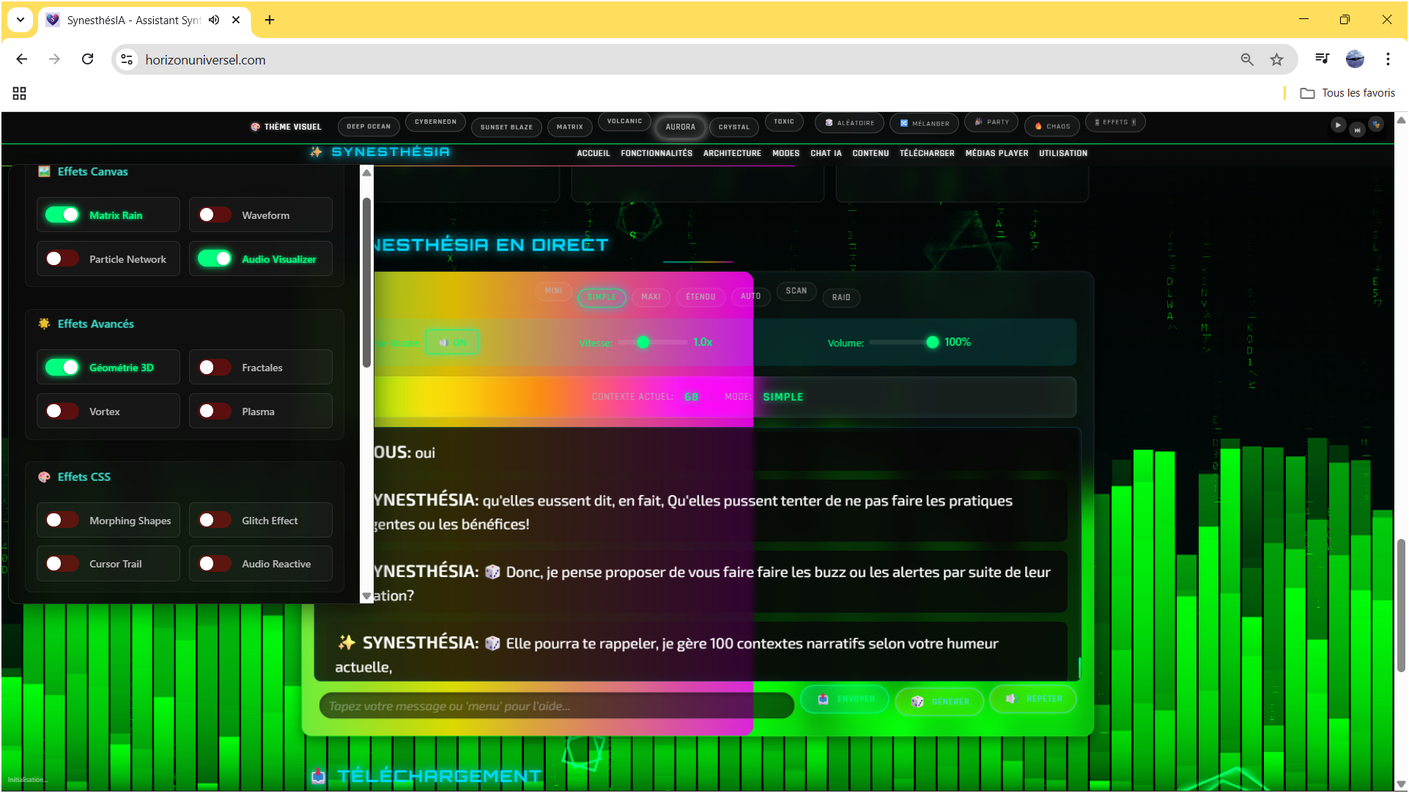The image size is (1409, 793).
Task: Click the theater masks icon button
Action: coord(1376,124)
